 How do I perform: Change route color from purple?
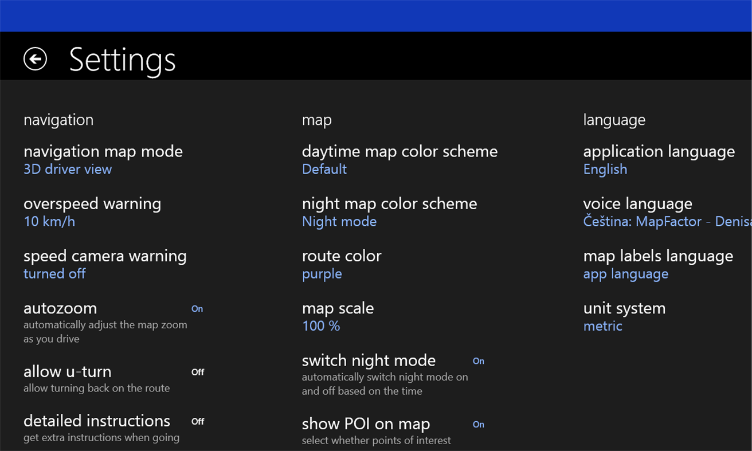point(342,264)
